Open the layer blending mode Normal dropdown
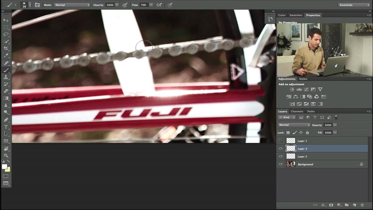Image resolution: width=373 pixels, height=210 pixels. (294, 125)
